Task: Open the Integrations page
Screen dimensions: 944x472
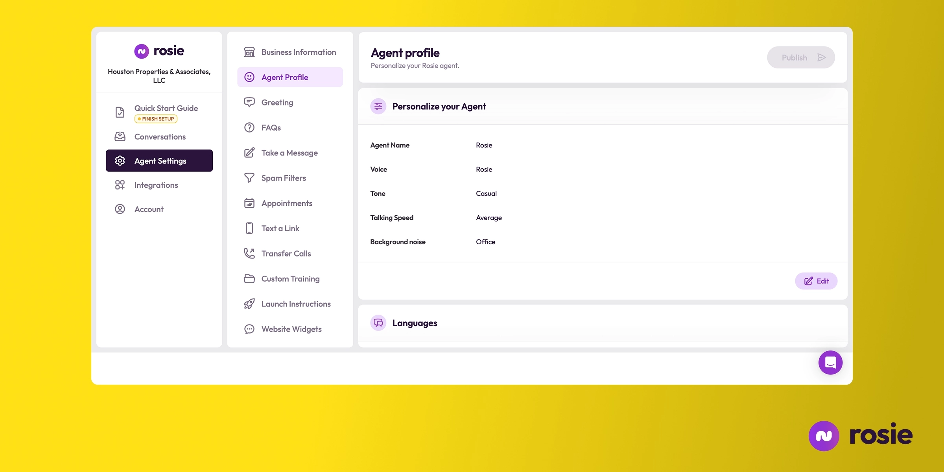Action: coord(159,185)
